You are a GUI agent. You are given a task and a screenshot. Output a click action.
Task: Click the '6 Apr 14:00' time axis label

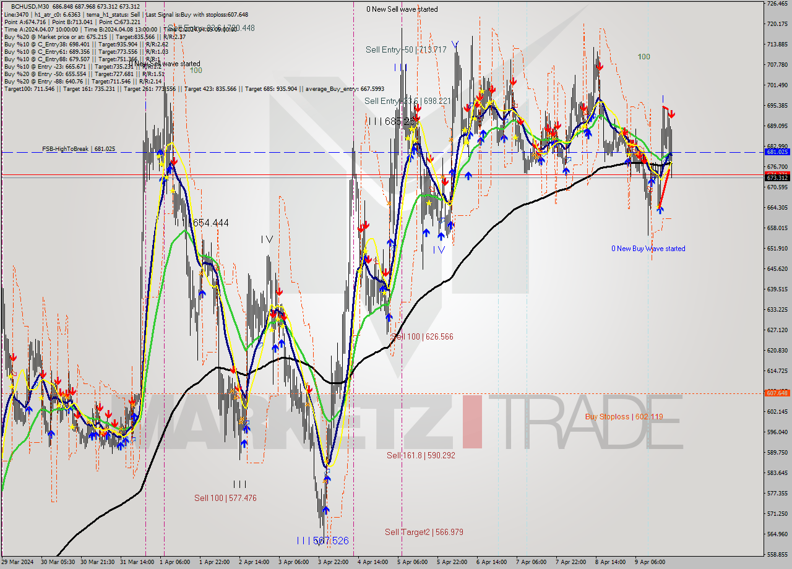point(491,562)
